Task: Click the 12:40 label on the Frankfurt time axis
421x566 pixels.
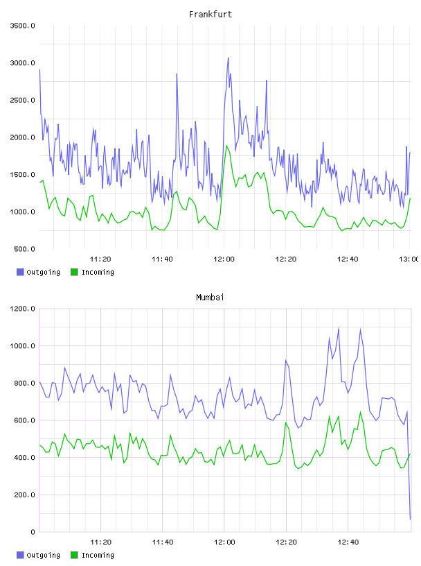Action: pyautogui.click(x=348, y=259)
